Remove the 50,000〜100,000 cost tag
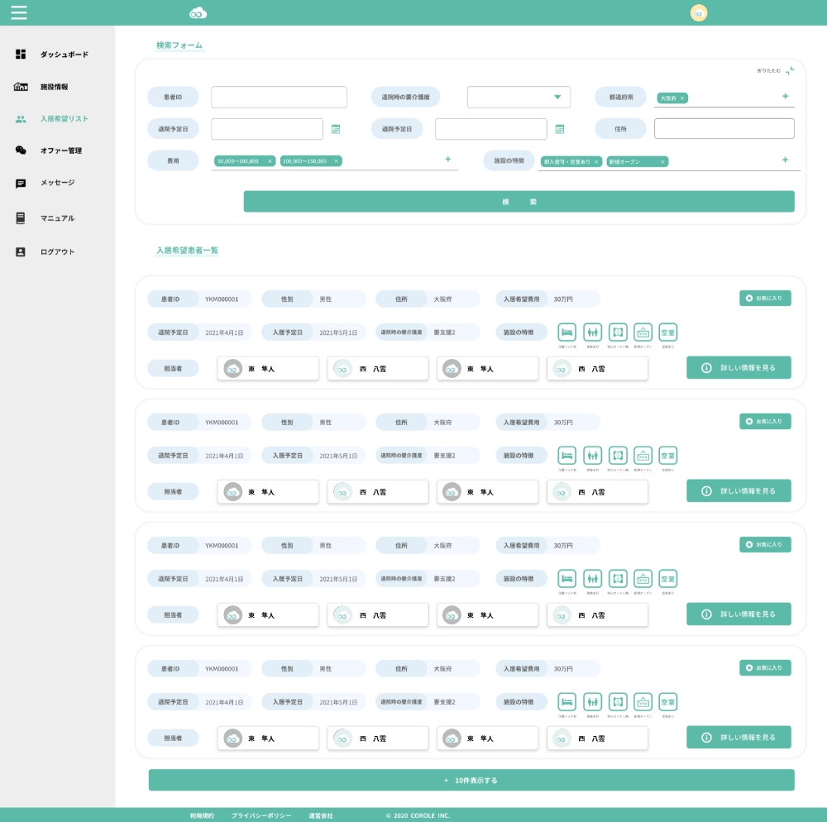 270,161
